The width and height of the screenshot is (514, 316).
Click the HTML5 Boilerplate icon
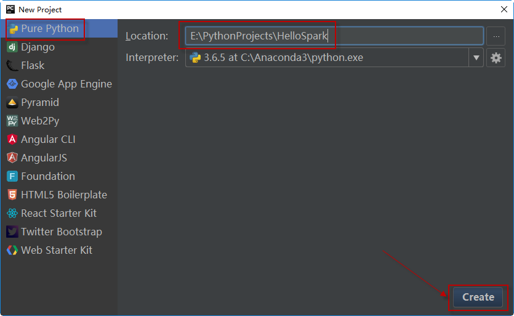pyautogui.click(x=12, y=195)
